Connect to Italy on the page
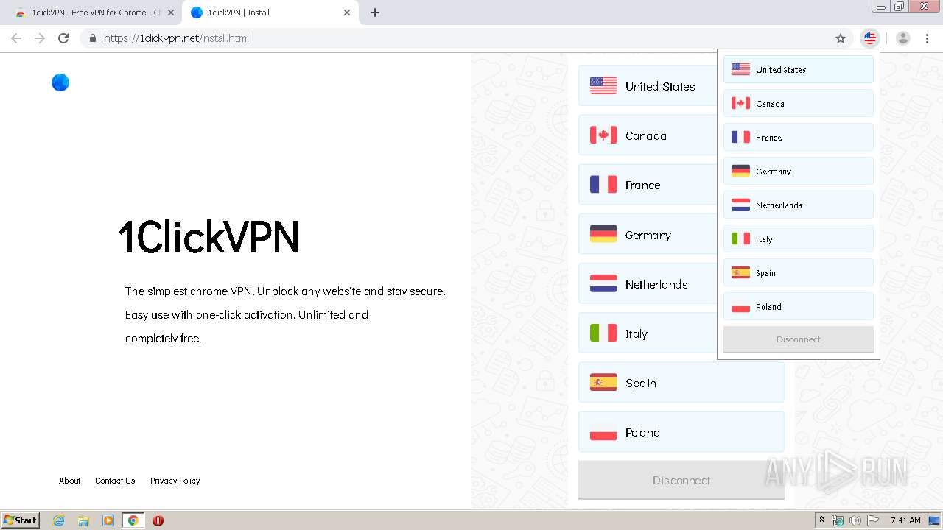Image resolution: width=943 pixels, height=530 pixels. (681, 333)
